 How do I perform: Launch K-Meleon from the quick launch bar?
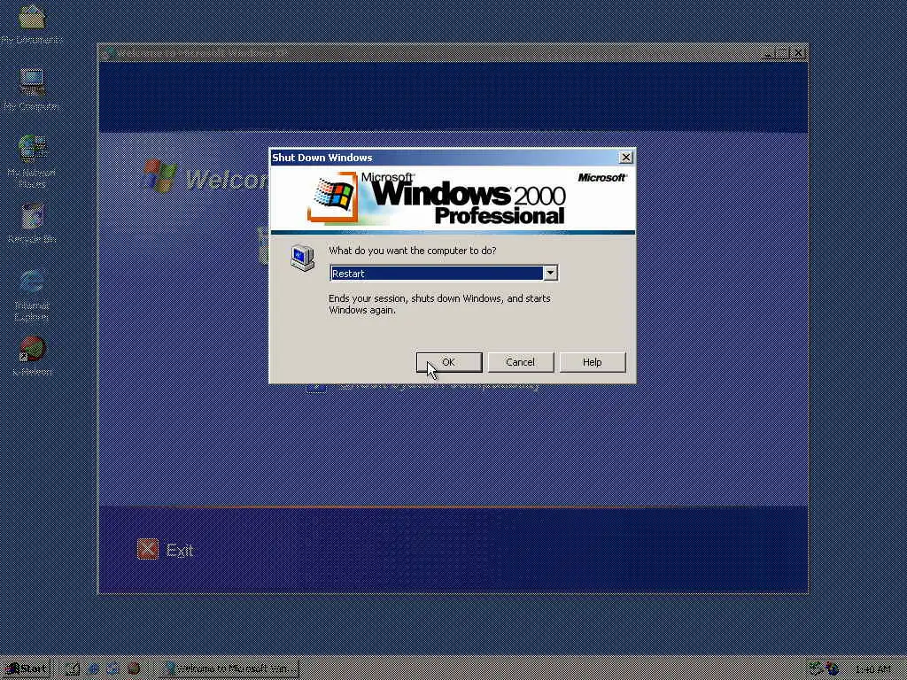point(134,668)
